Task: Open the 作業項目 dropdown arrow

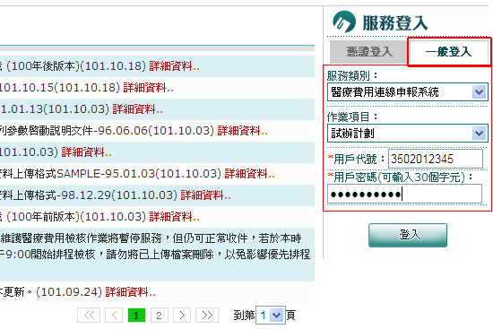Action: click(x=480, y=133)
